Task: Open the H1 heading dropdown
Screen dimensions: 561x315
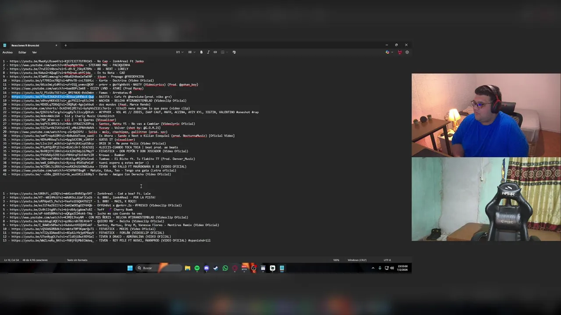Action: coord(180,52)
